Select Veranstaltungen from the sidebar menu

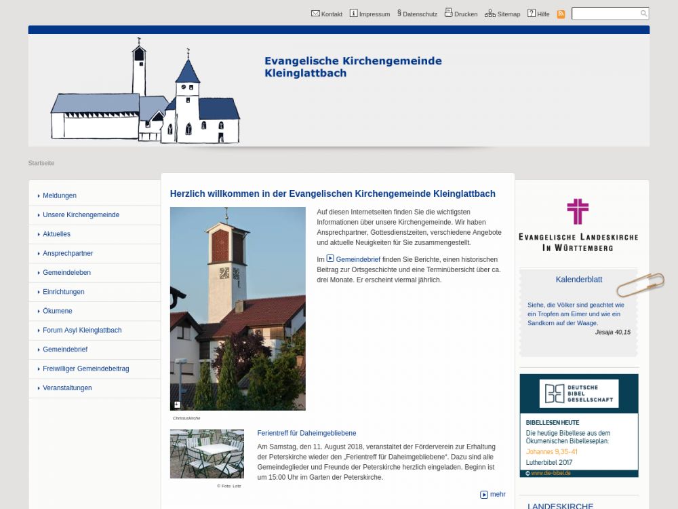click(67, 388)
